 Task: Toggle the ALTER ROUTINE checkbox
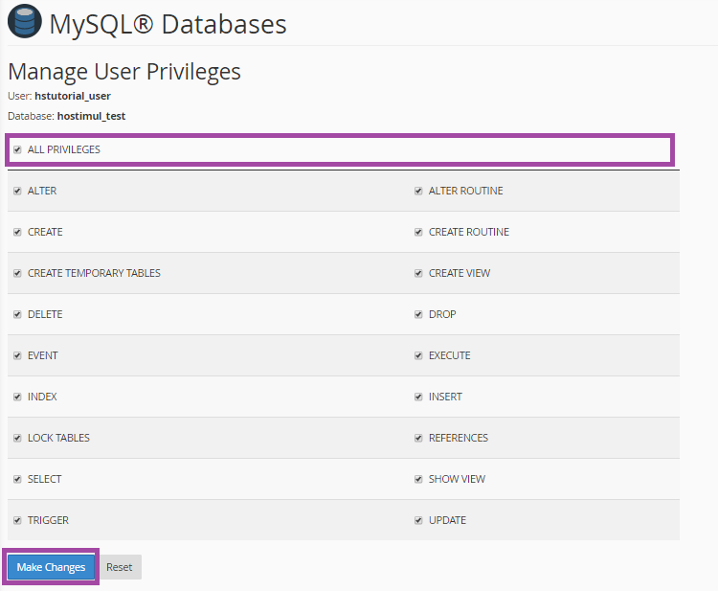coord(418,192)
